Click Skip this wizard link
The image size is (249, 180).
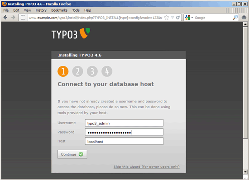point(146,166)
